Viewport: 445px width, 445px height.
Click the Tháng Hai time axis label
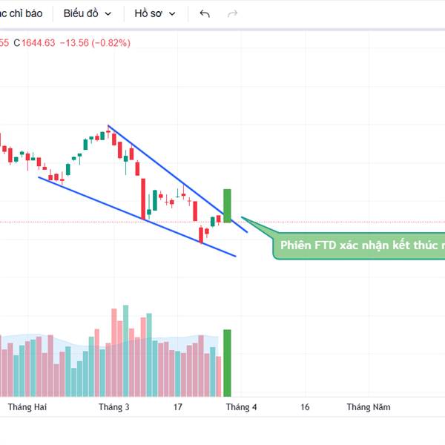(27, 407)
